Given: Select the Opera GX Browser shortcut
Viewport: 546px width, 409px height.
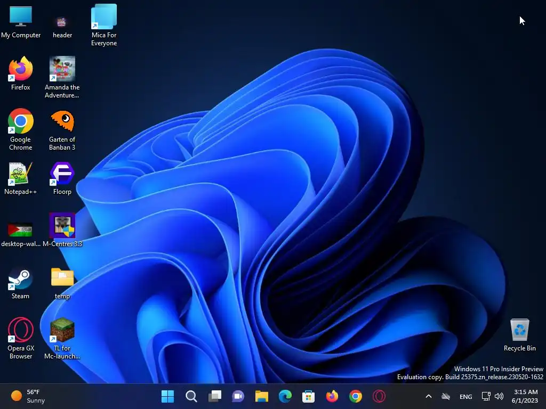Looking at the screenshot, I should pos(21,338).
